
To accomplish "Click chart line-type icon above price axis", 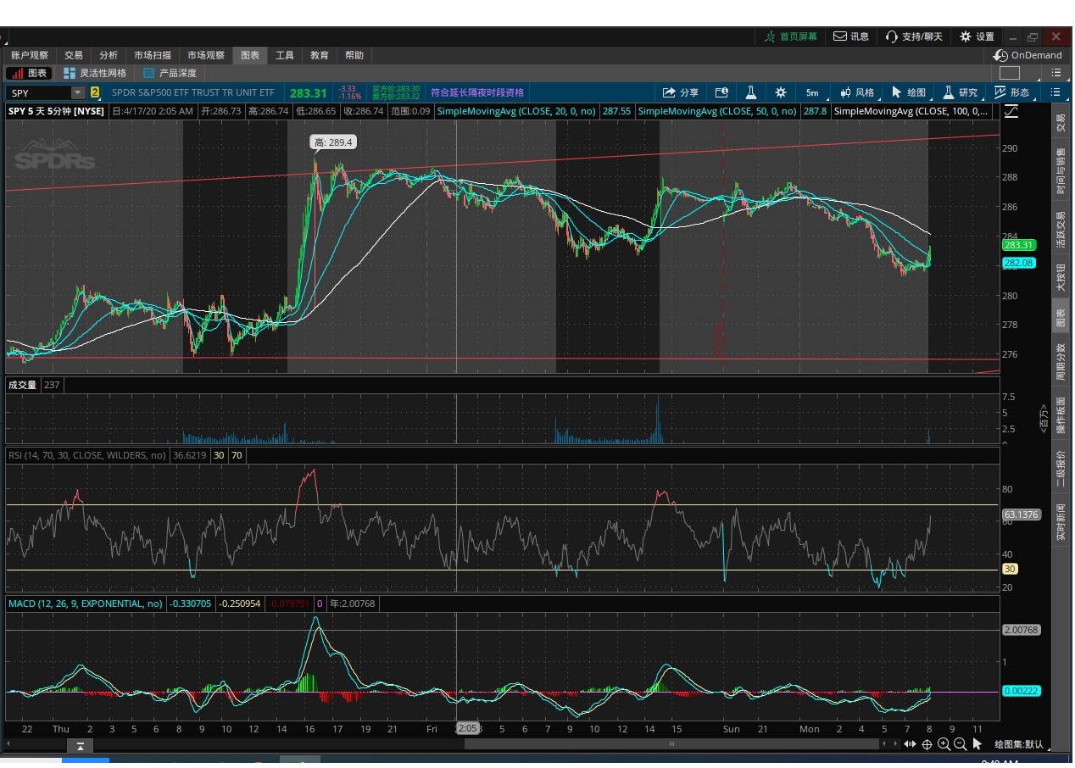I will (1011, 111).
